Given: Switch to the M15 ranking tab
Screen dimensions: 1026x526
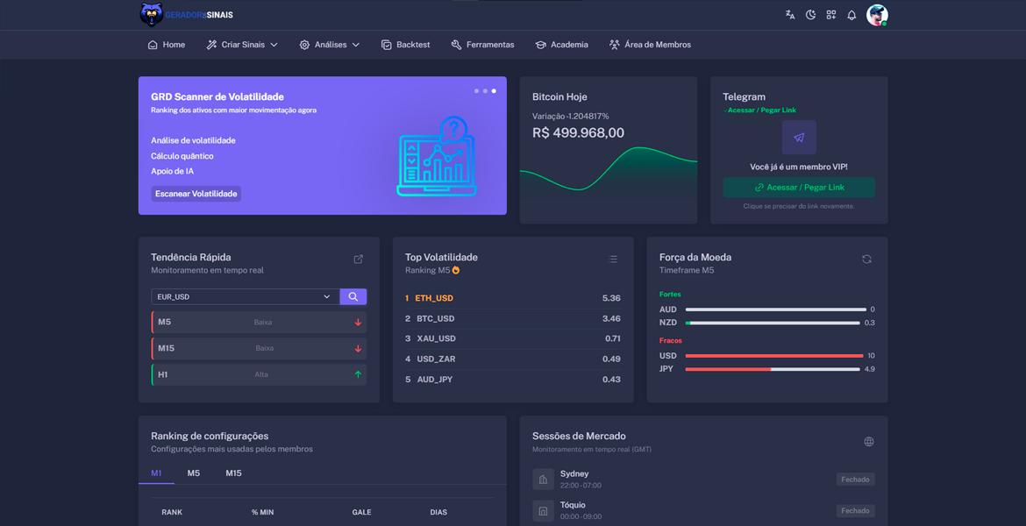Looking at the screenshot, I should click(x=233, y=473).
